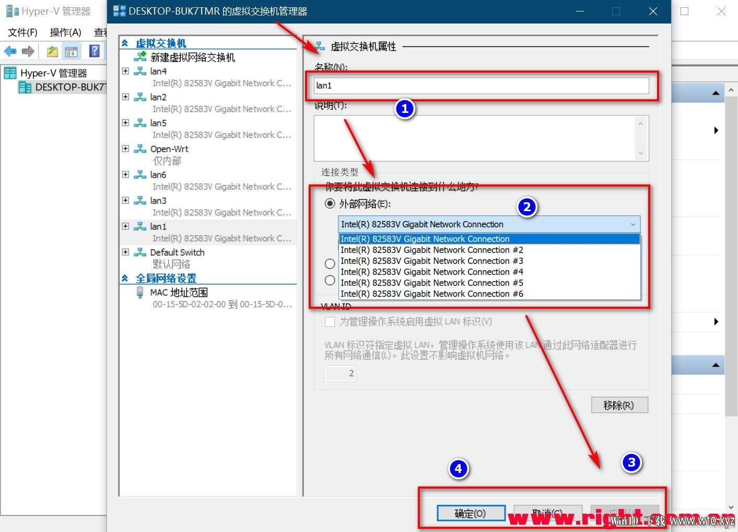The image size is (738, 532).
Task: Expand the lan4 switch node
Action: [x=125, y=71]
